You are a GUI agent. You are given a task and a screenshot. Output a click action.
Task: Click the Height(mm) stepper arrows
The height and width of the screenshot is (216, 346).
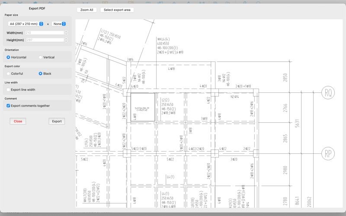point(66,40)
